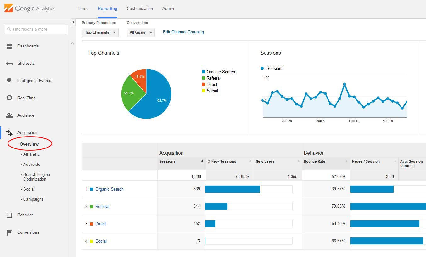426x257 pixels.
Task: Click the 79.65% Referral bounce rate
Action: [x=338, y=206]
